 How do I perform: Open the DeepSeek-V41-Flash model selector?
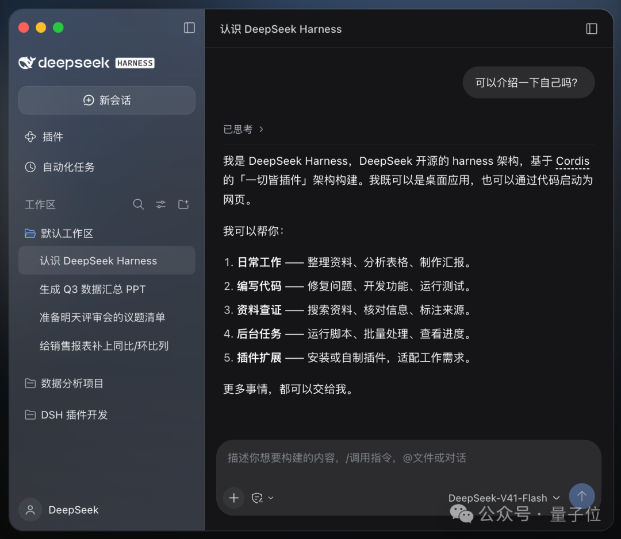pyautogui.click(x=504, y=498)
